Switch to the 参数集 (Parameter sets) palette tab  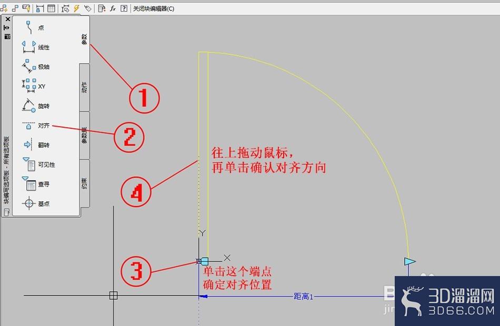84,136
